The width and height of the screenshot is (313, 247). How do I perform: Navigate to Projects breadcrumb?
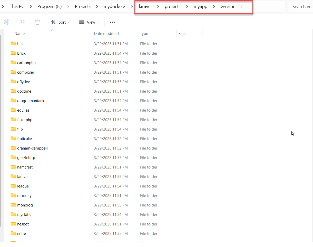click(83, 6)
